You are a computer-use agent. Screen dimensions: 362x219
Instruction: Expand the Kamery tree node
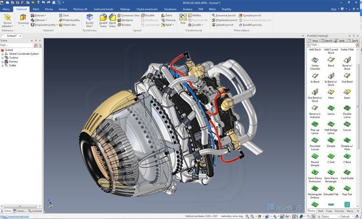[3, 62]
